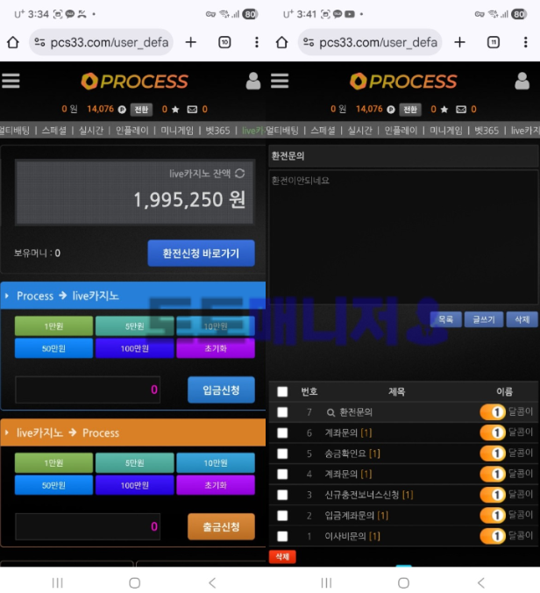Viewport: 540px width, 593px height.
Task: Click the red 삭제 button below list
Action: (x=282, y=557)
